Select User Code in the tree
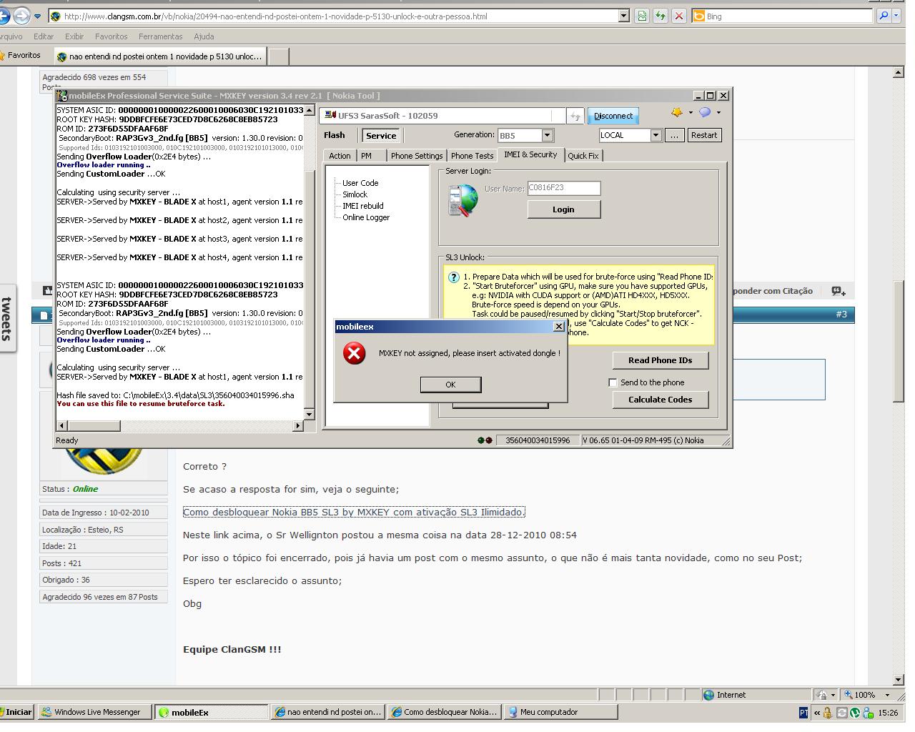This screenshot has width=915, height=732. [360, 183]
